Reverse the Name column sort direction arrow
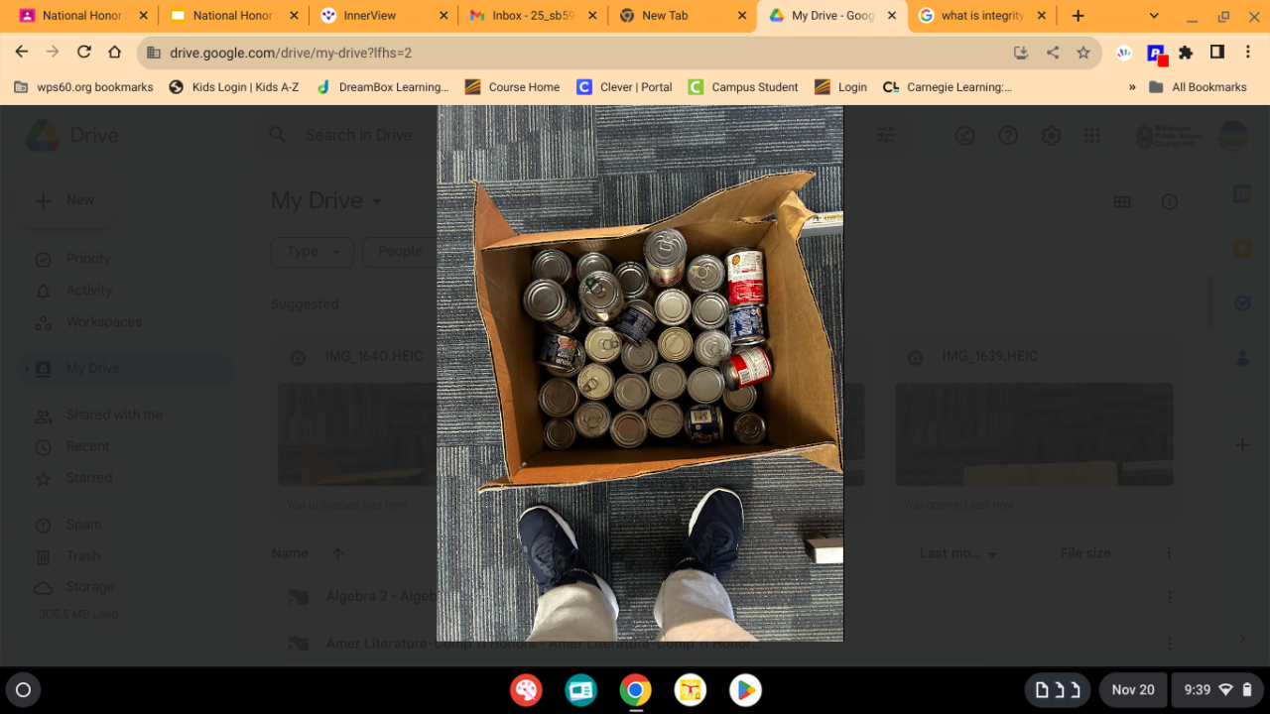1270x714 pixels. [337, 553]
